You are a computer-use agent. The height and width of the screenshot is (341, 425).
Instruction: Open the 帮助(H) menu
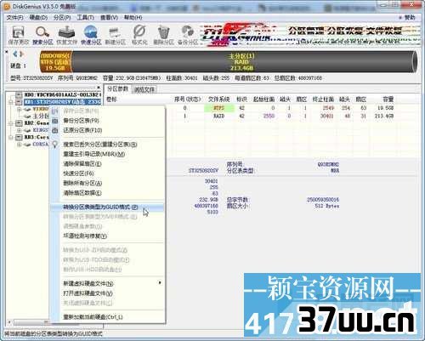coord(133,18)
